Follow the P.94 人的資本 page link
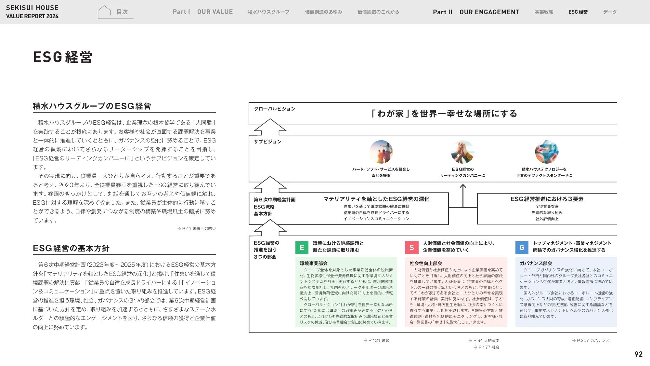Viewport: 650px width, 366px height. [x=484, y=341]
